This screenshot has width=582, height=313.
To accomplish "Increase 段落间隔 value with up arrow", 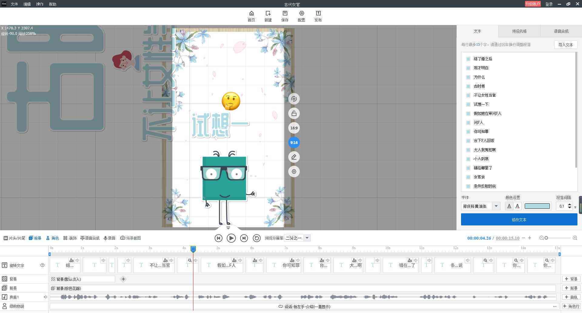I will [x=569, y=204].
